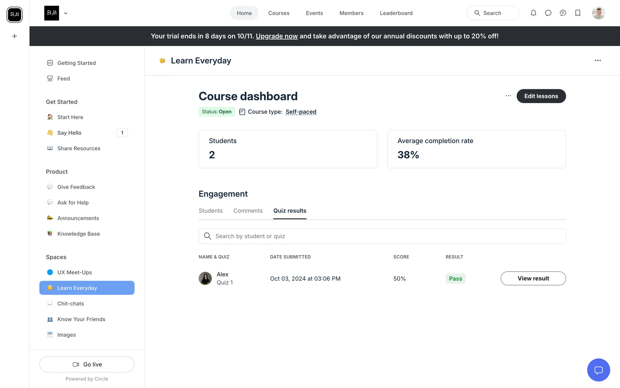
Task: Open the Chit-chats space
Action: (x=70, y=304)
